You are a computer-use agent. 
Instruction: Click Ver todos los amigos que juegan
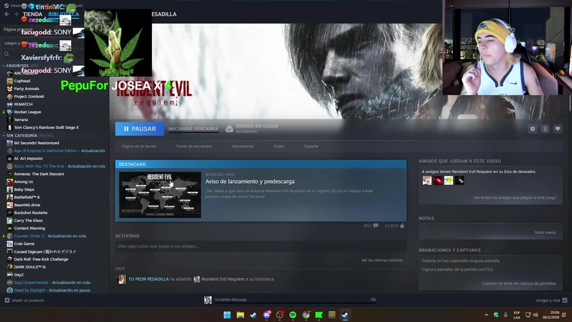point(515,198)
